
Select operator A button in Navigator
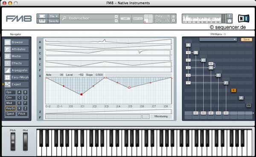[19, 92]
